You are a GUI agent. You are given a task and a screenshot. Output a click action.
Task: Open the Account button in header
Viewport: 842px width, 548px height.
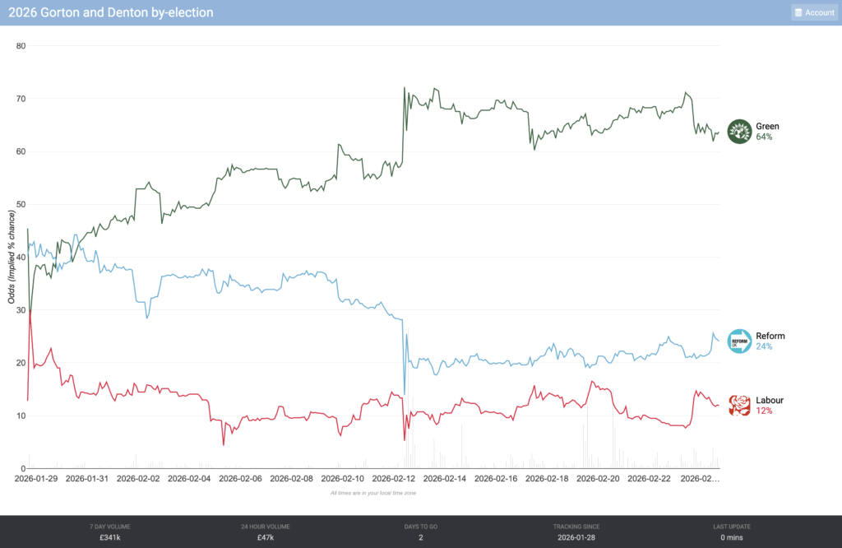(x=814, y=12)
